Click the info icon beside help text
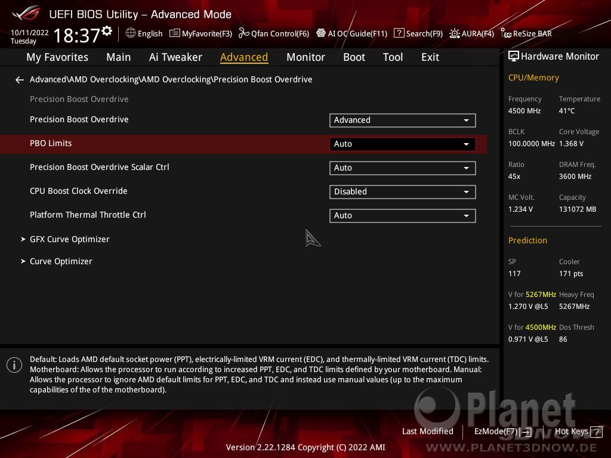The height and width of the screenshot is (458, 611). tap(14, 365)
